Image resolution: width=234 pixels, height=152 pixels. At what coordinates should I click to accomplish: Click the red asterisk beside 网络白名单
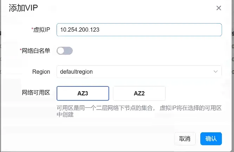tap(21, 50)
